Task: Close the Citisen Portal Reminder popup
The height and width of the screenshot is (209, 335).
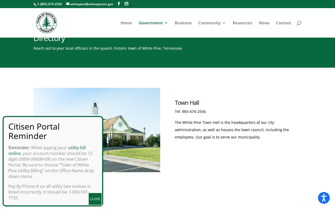Action: point(95,199)
